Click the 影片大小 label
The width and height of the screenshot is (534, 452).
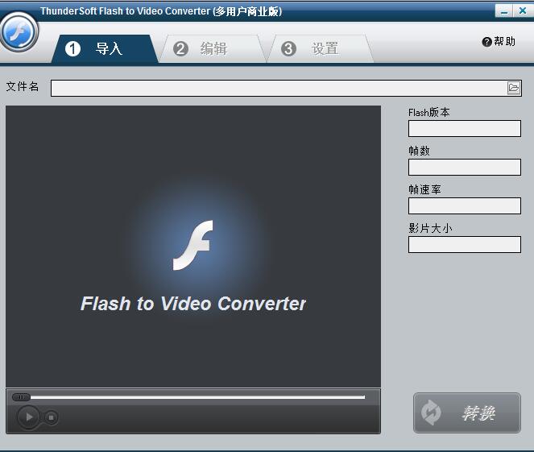[430, 228]
